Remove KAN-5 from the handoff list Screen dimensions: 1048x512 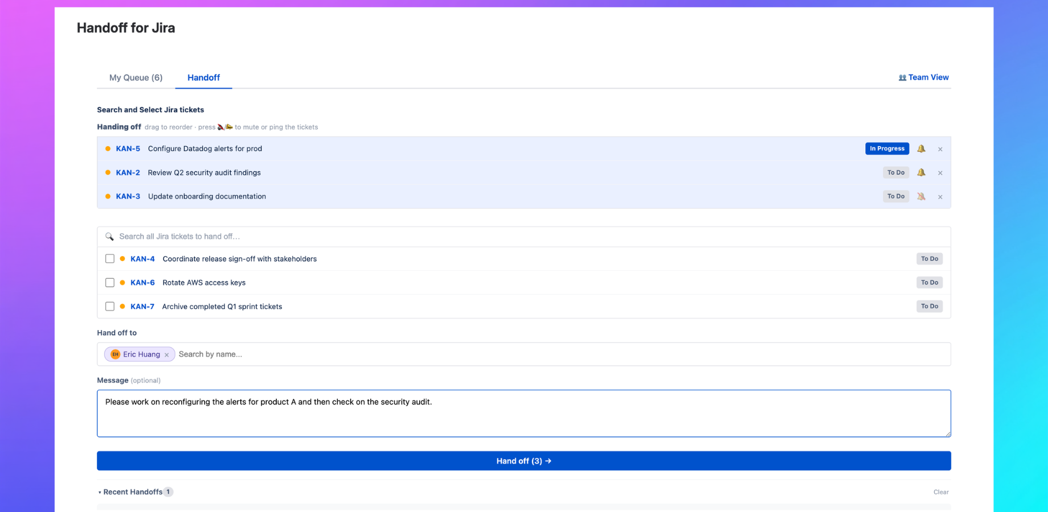tap(940, 149)
